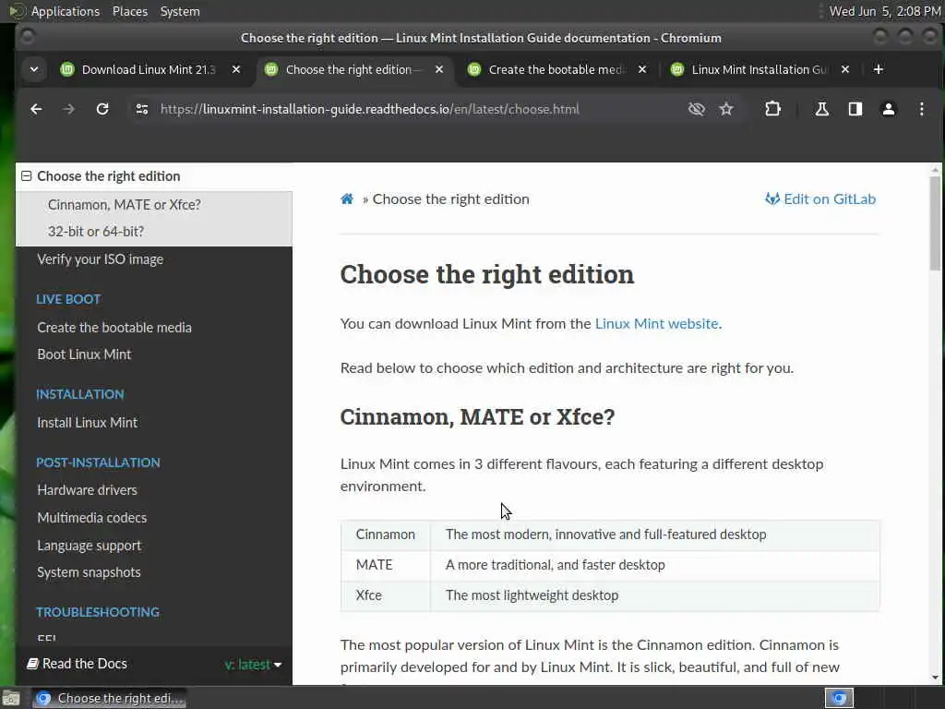Image resolution: width=945 pixels, height=709 pixels.
Task: Open Hardware drivers sidebar link
Action: click(x=88, y=490)
